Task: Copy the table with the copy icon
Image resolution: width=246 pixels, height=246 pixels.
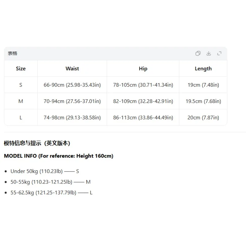Action: click(198, 54)
